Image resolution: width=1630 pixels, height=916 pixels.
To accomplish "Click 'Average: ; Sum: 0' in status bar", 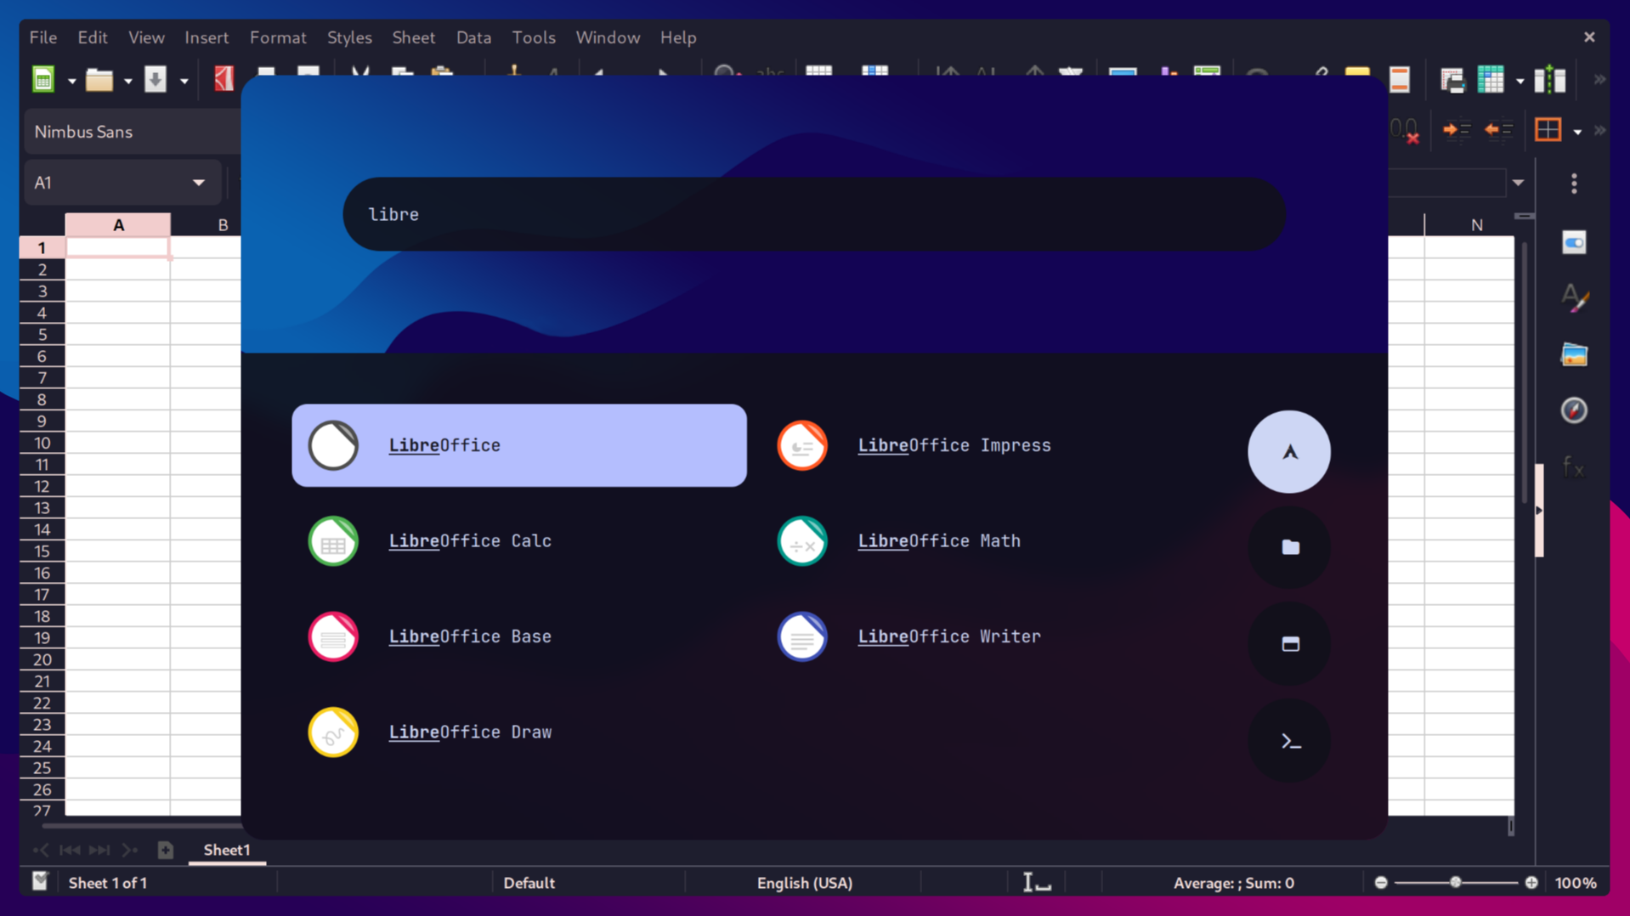I will [x=1233, y=883].
